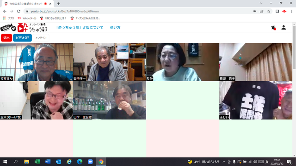Select the 竹村さん video tile
This screenshot has height=166, width=296.
(37, 62)
